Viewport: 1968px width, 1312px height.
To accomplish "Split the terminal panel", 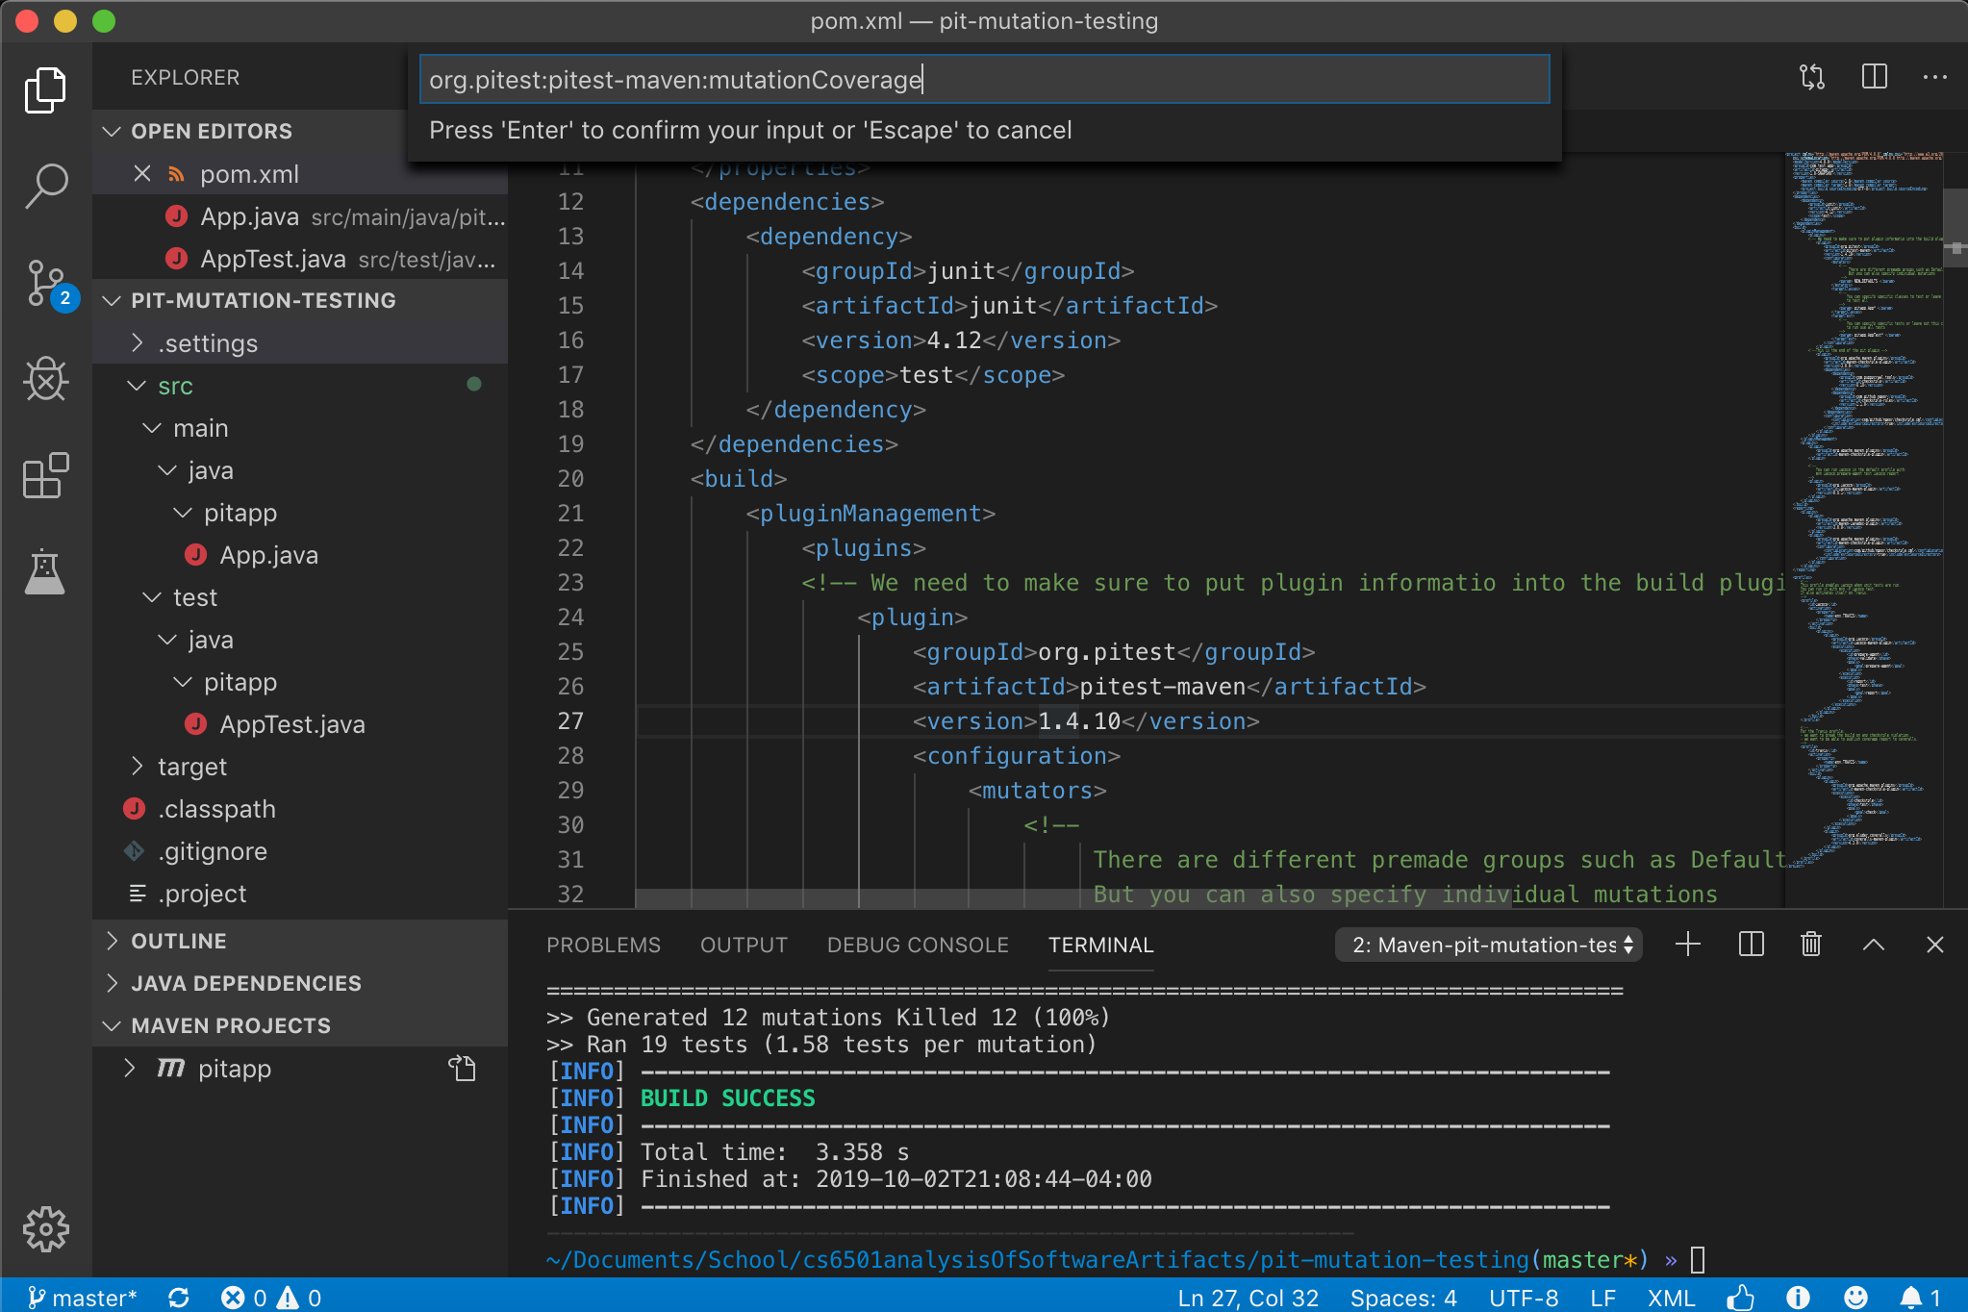I will (x=1751, y=945).
